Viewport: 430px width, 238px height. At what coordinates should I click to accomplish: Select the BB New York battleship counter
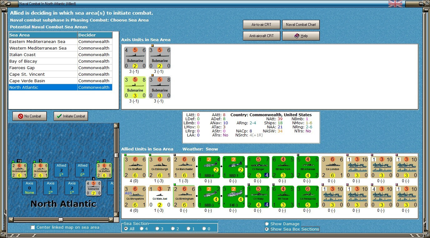(283, 167)
